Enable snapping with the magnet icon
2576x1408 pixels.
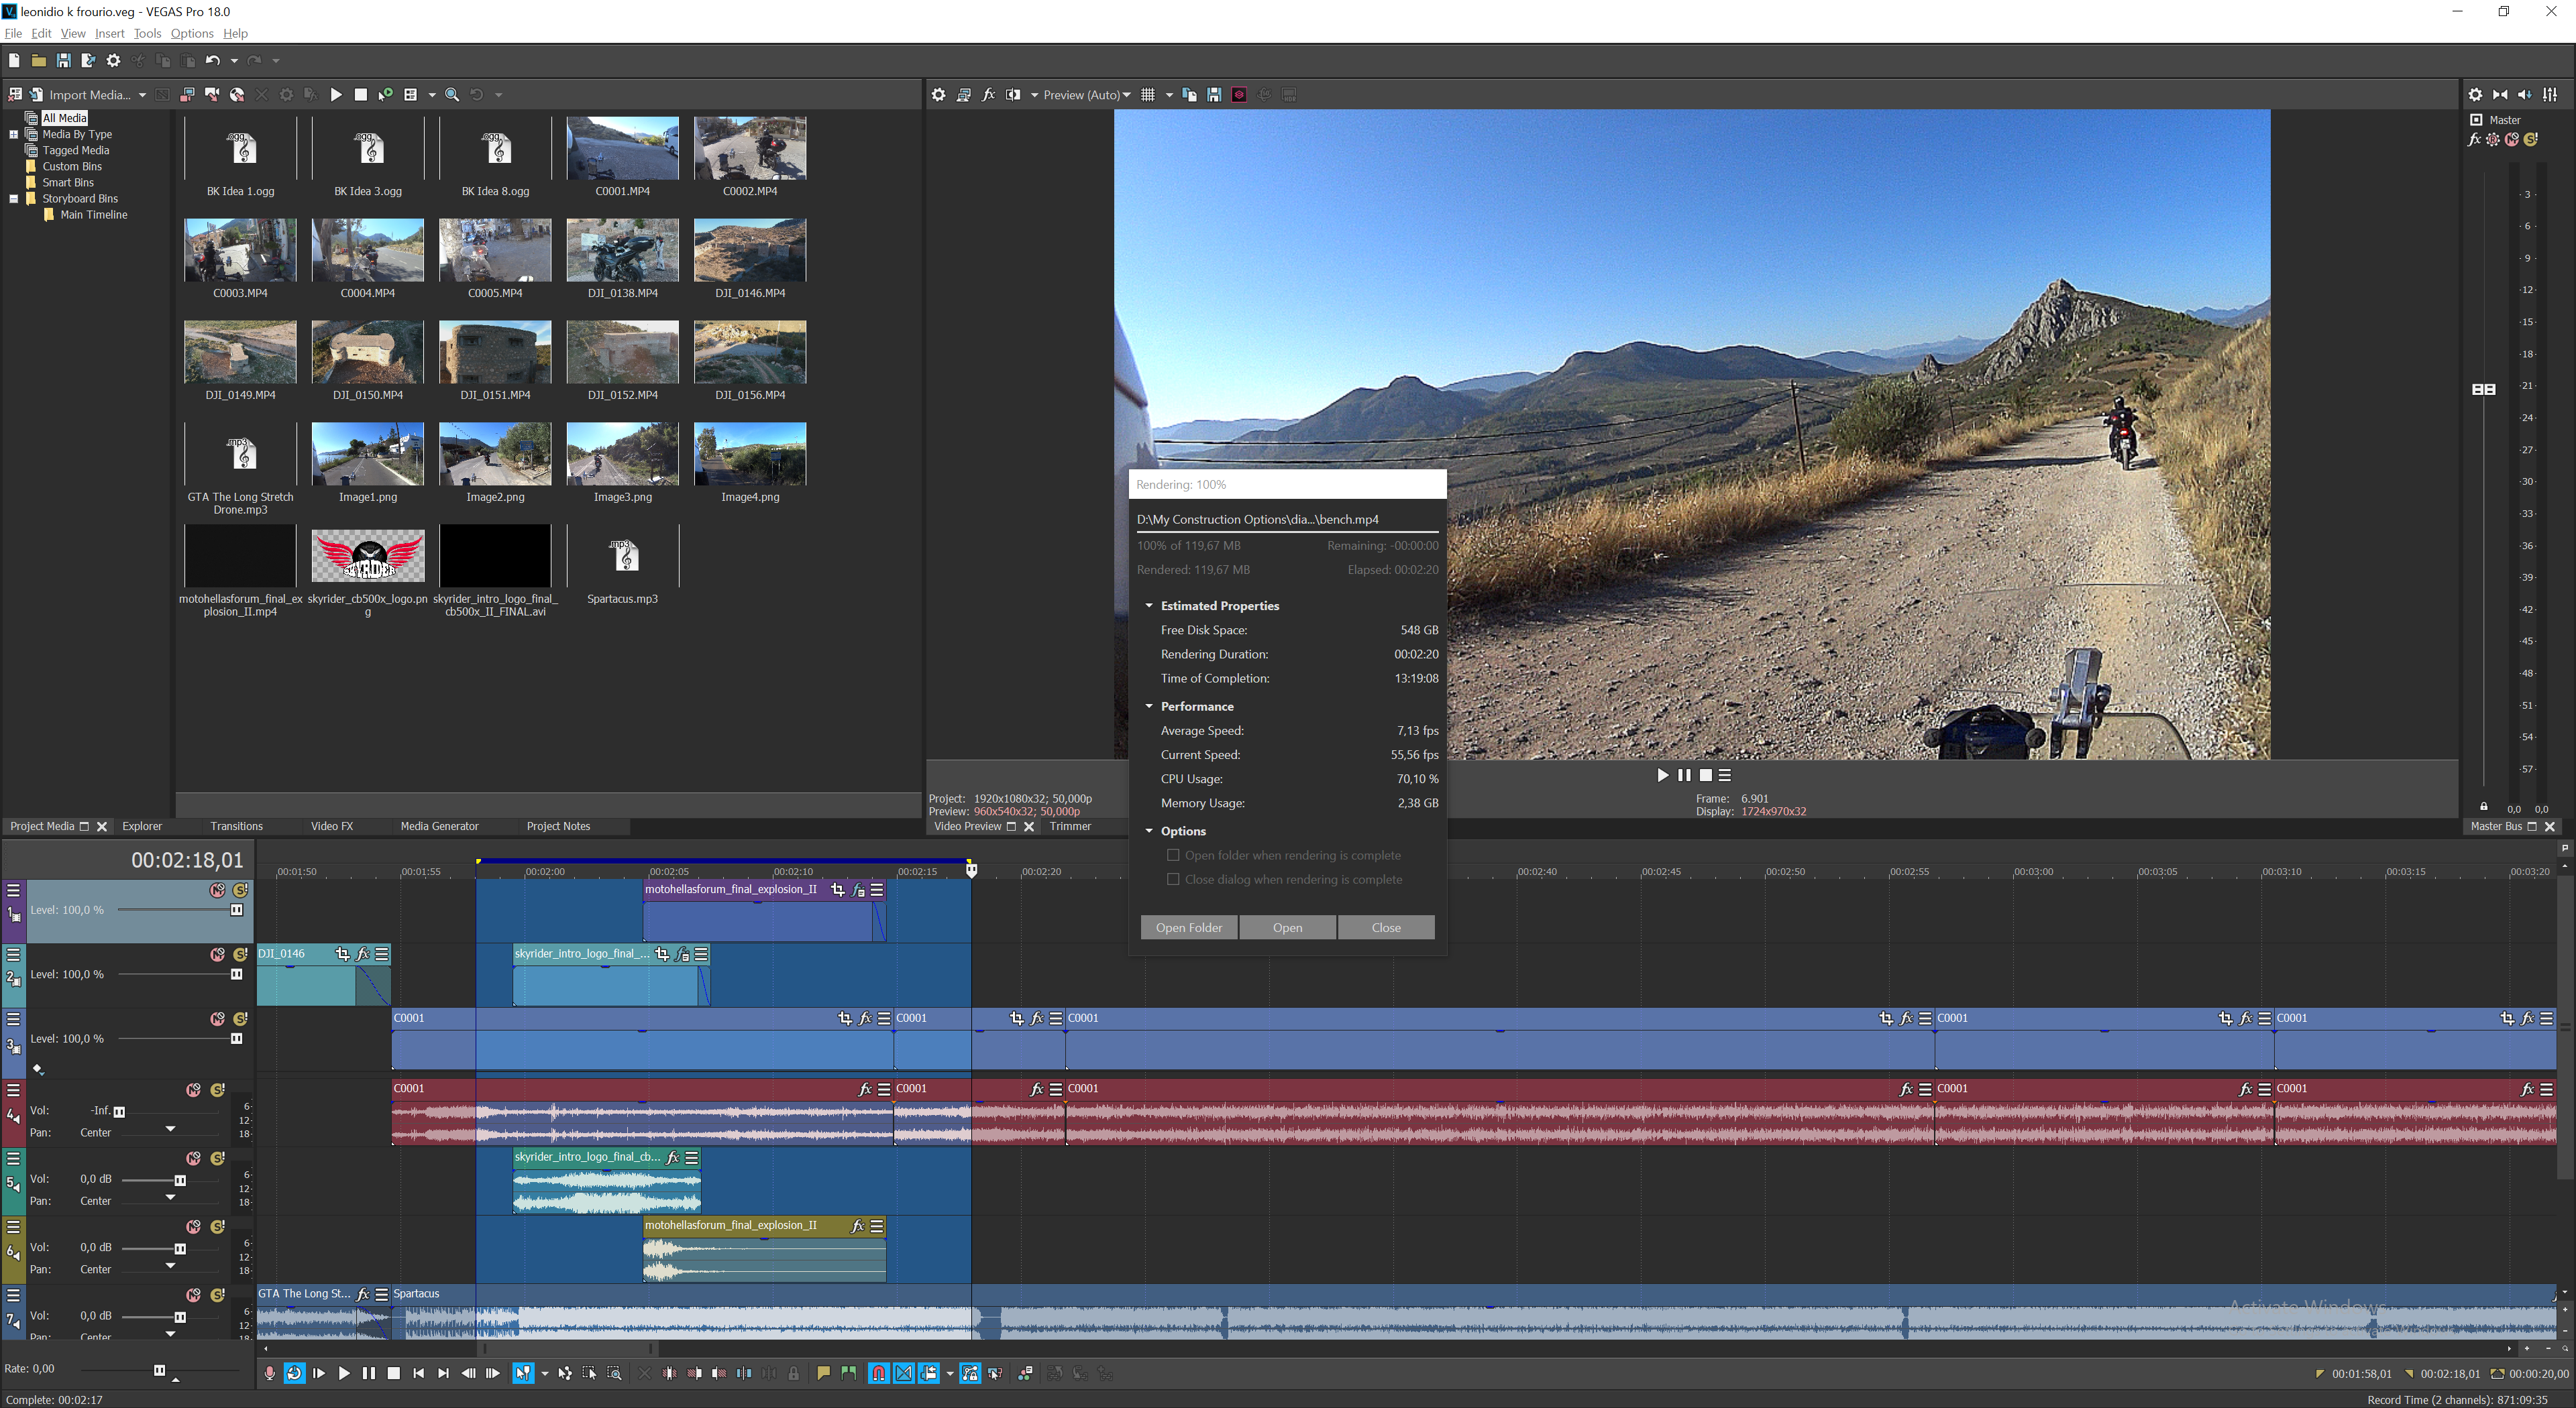point(878,1373)
